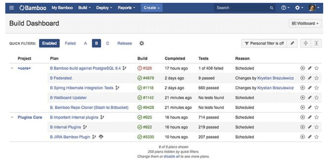The height and width of the screenshot is (166, 326).
Task: Open the Reports menu
Action: [x=126, y=8]
